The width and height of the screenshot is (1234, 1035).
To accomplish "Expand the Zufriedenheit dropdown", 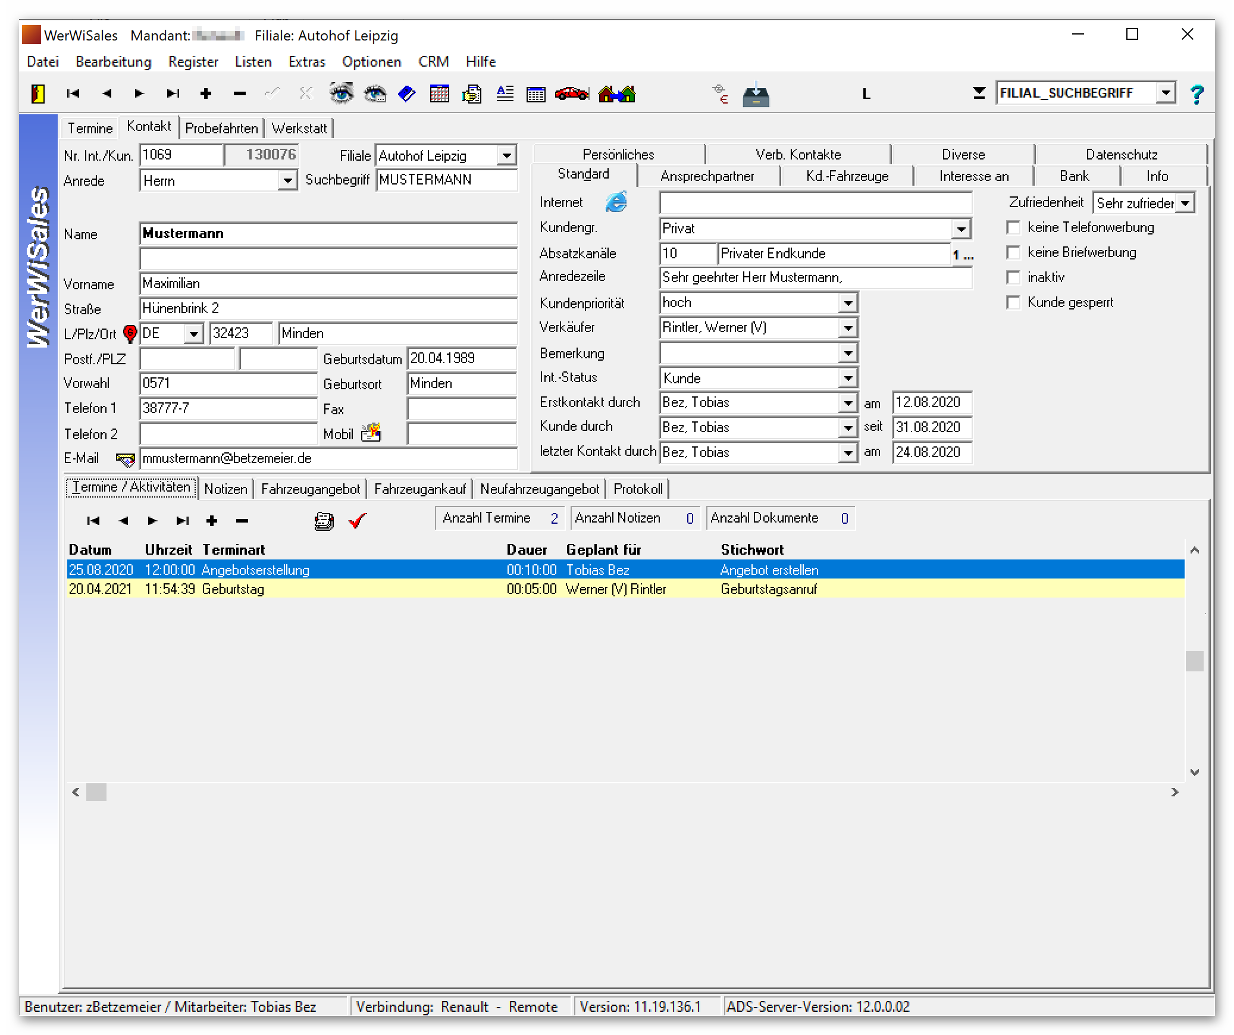I will 1185,204.
